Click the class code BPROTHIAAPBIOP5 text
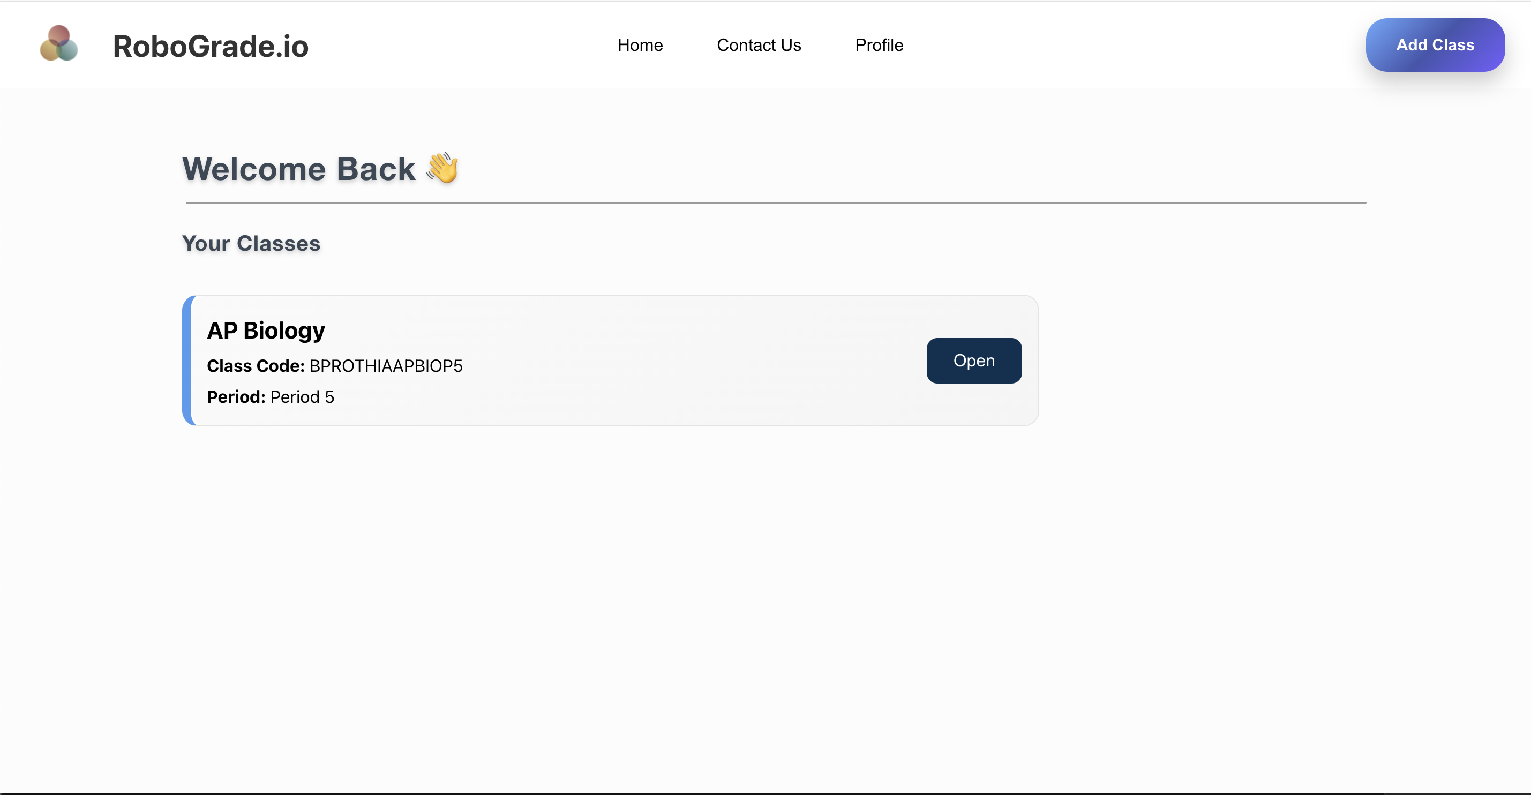This screenshot has width=1531, height=795. click(386, 366)
